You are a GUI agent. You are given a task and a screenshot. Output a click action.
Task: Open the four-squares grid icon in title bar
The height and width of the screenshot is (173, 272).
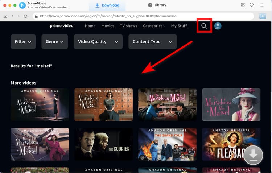pyautogui.click(x=243, y=5)
